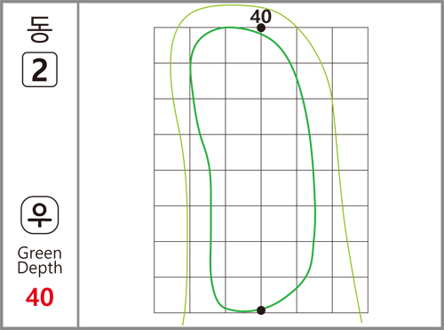Image resolution: width=444 pixels, height=330 pixels.
Task: Click blank sidebar area between 2 and 우
Action: [x=40, y=141]
